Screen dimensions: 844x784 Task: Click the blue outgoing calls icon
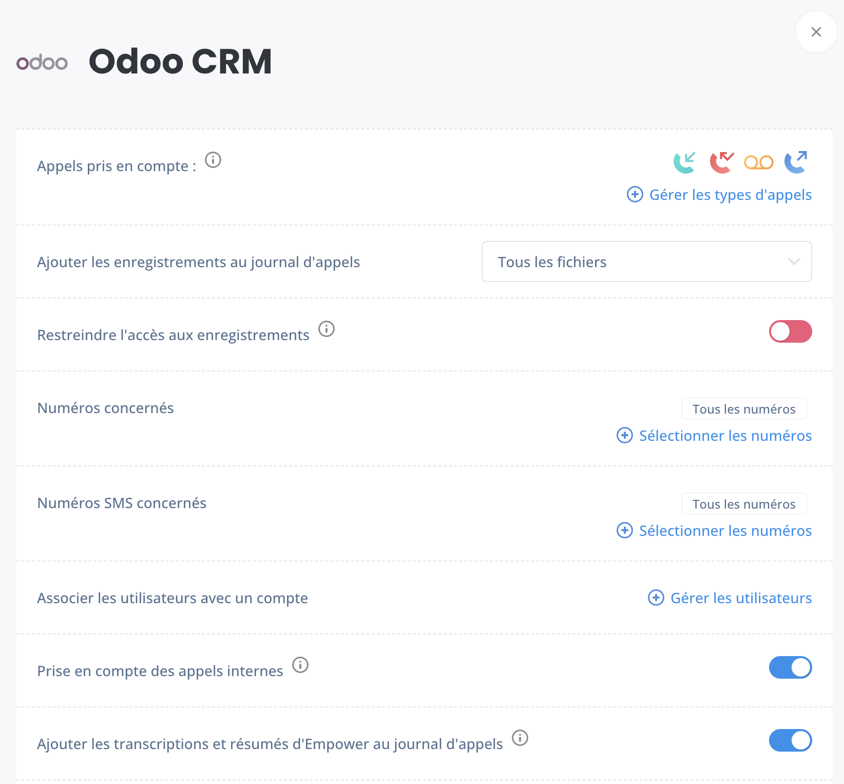[x=796, y=162]
